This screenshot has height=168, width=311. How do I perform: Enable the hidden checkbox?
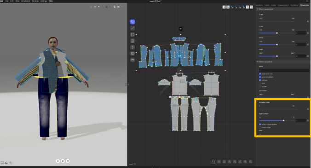(260, 86)
